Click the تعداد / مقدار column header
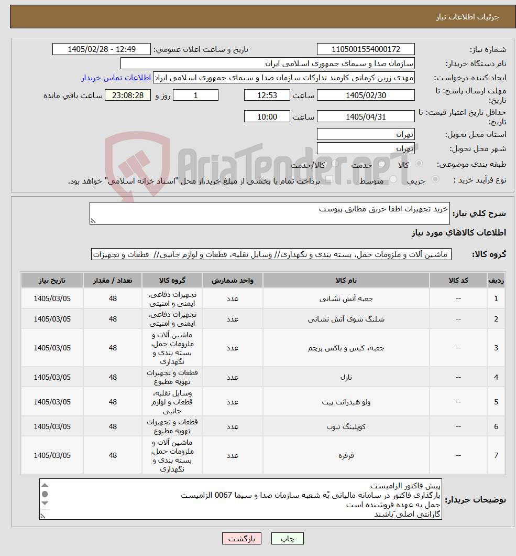516x556 pixels. point(113,281)
